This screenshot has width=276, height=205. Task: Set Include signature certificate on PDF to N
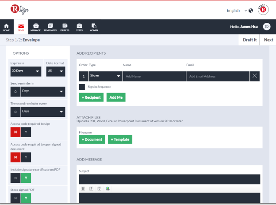pos(15,178)
